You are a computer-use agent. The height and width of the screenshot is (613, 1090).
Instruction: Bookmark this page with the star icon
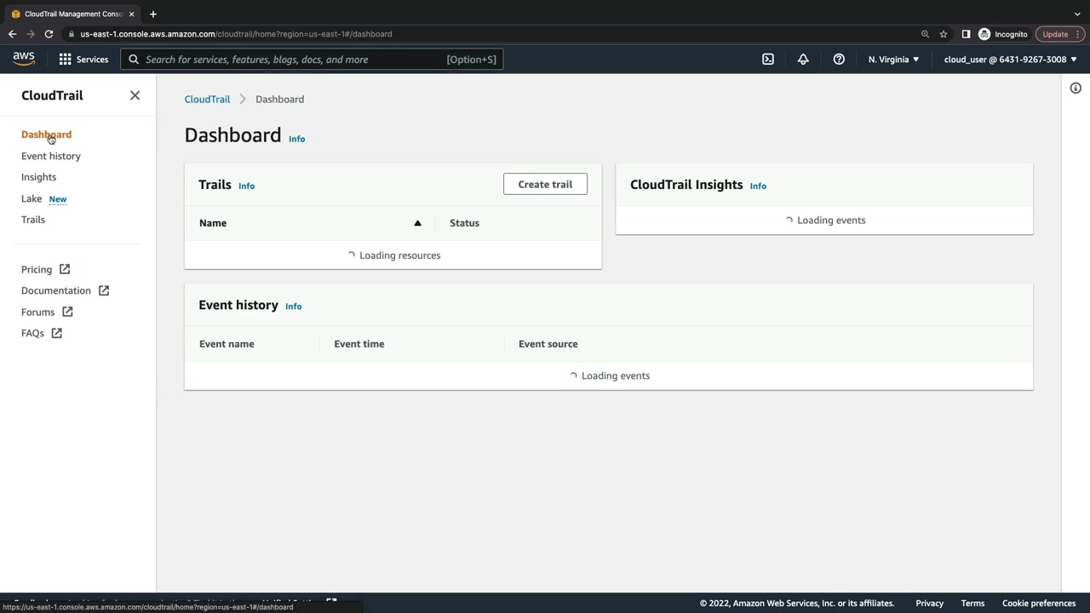click(x=944, y=34)
